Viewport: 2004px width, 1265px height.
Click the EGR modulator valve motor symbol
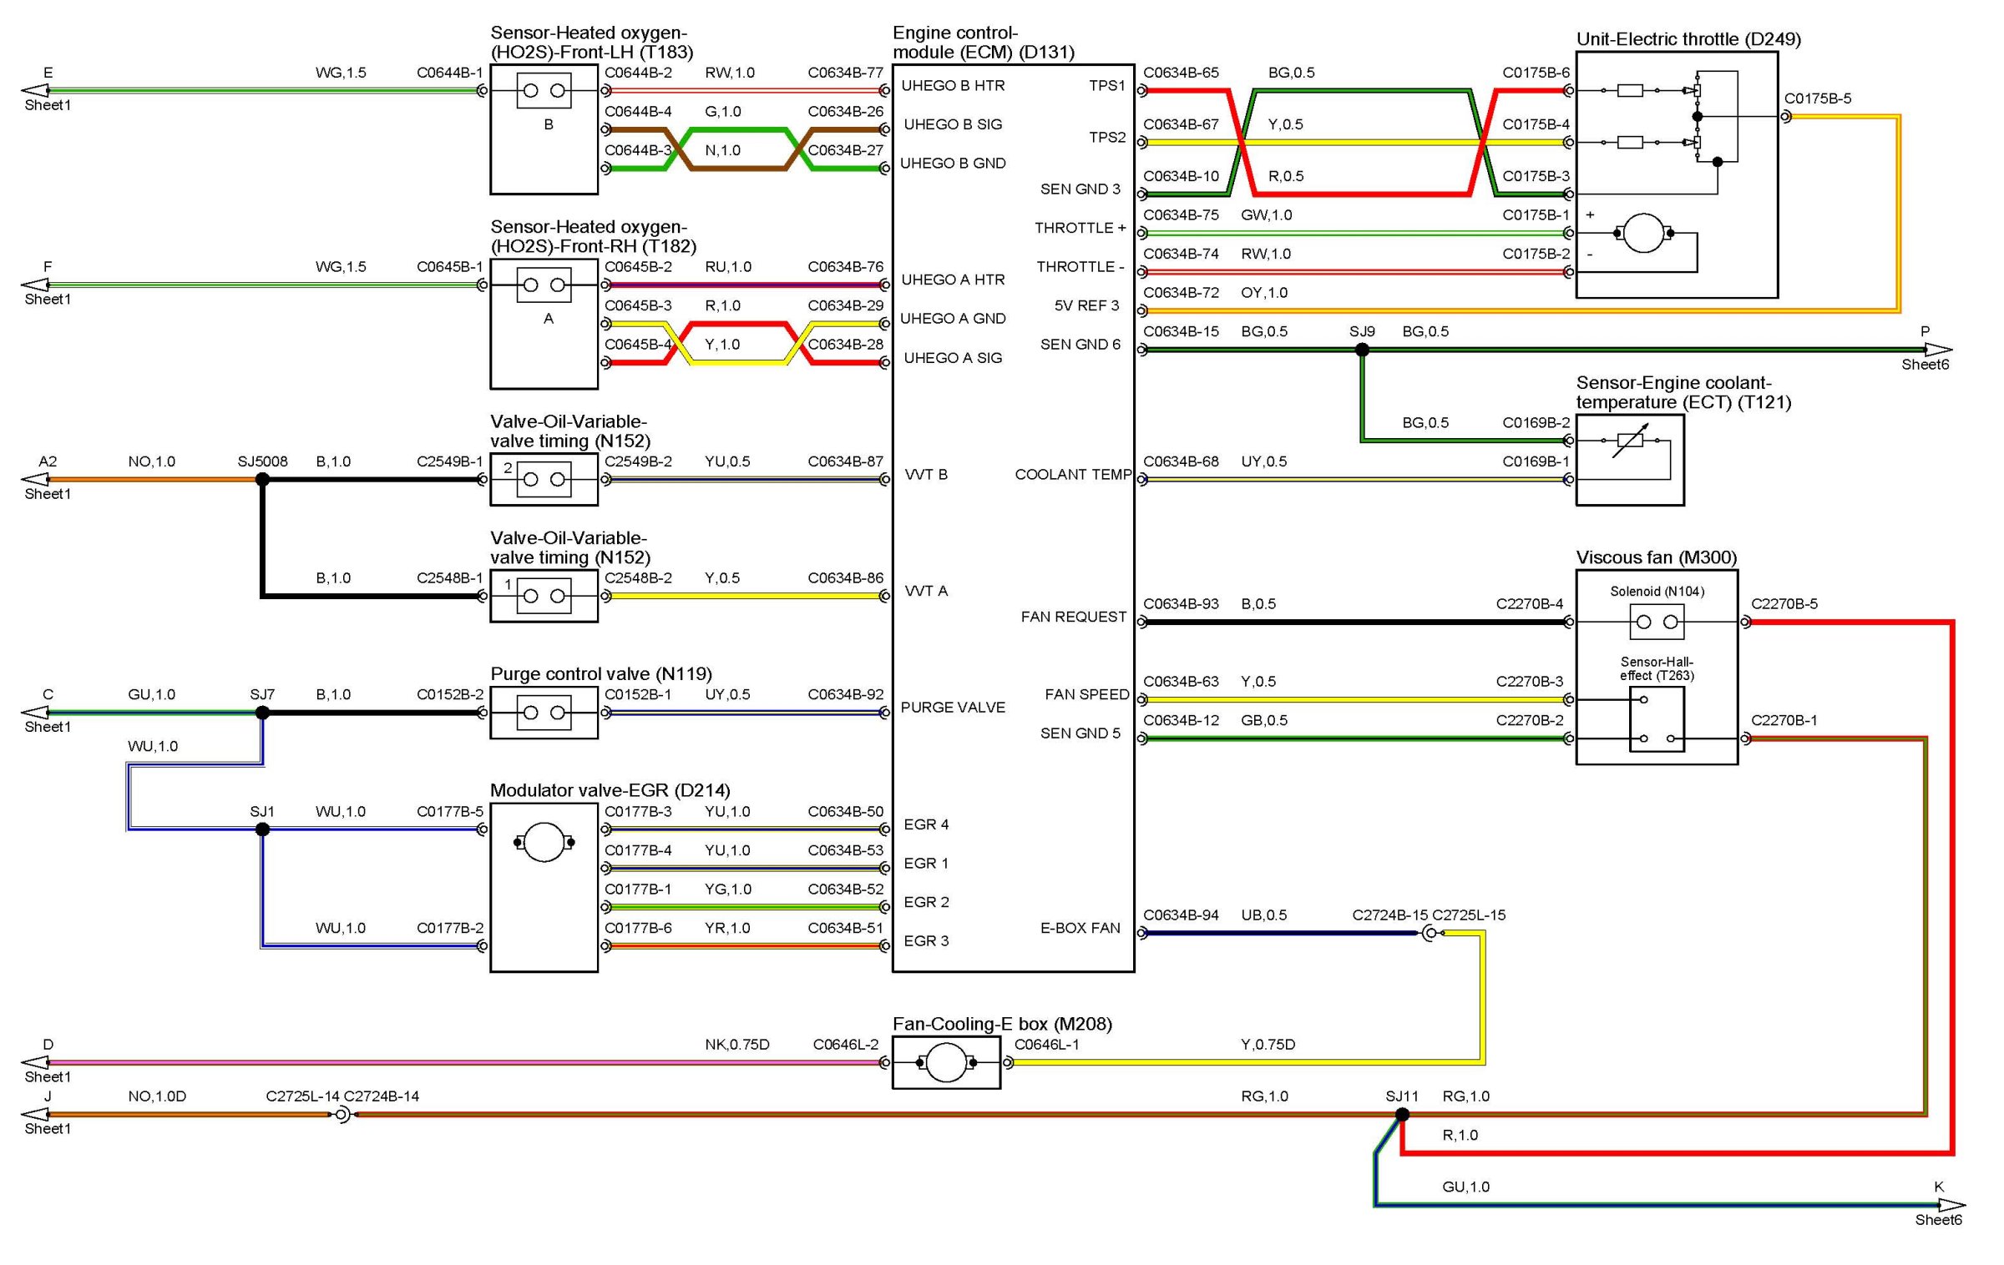tap(544, 842)
